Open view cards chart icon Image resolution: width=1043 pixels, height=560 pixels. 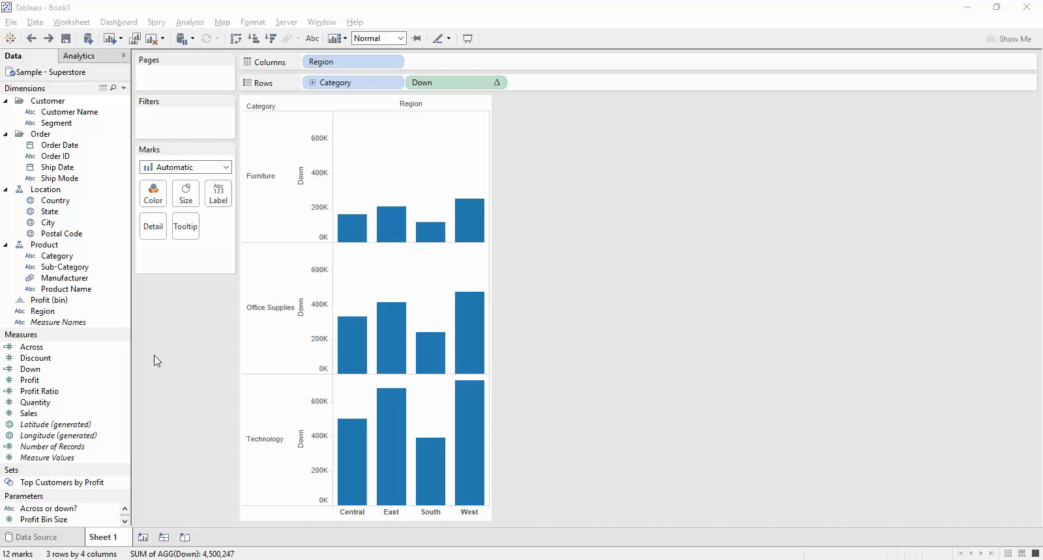(x=334, y=38)
